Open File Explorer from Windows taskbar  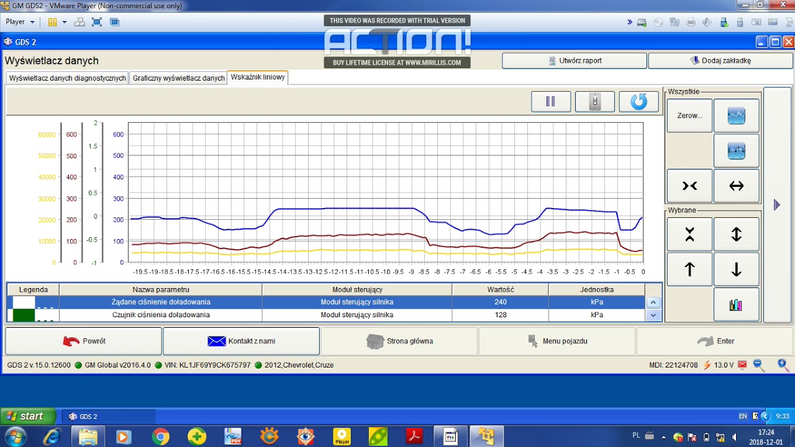[88, 436]
